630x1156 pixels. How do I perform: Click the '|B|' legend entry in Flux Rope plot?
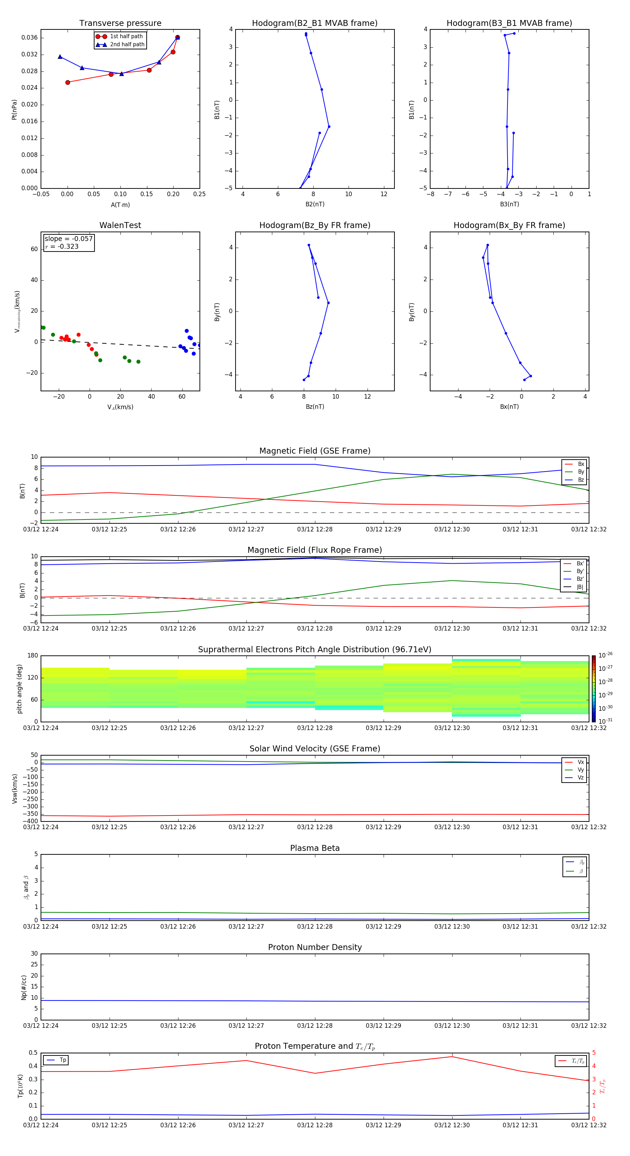(574, 587)
